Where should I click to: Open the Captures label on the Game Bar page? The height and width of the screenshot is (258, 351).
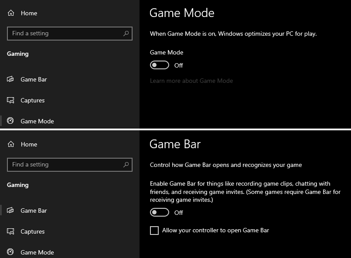[x=33, y=231]
